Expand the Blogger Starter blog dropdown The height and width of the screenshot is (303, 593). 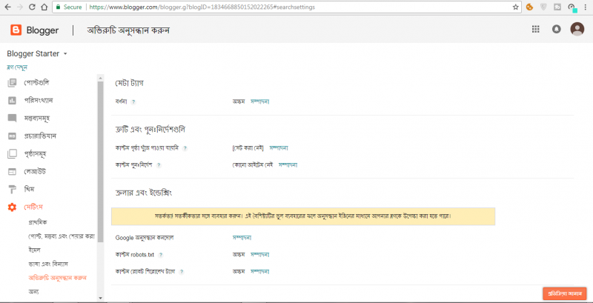[x=65, y=54]
